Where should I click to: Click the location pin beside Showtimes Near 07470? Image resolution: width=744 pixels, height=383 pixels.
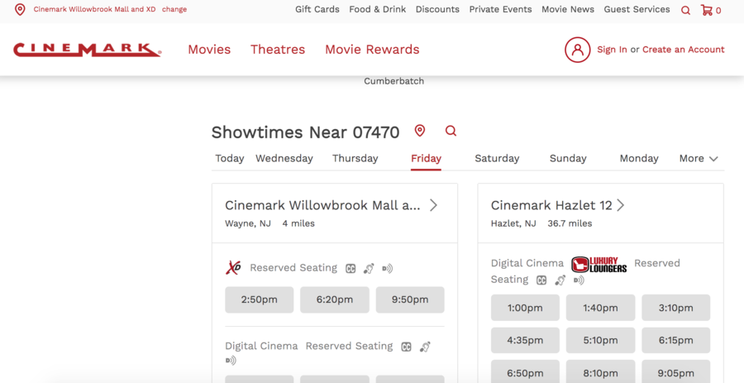click(419, 131)
